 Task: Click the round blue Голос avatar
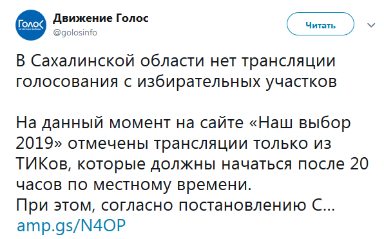point(31,25)
